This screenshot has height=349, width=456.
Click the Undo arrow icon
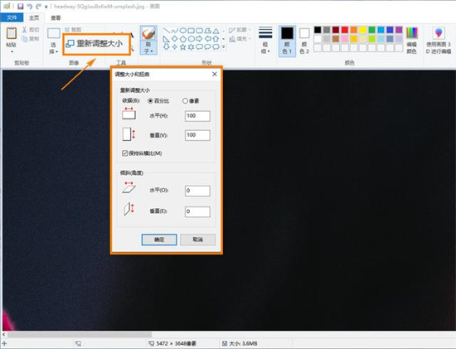pos(29,6)
